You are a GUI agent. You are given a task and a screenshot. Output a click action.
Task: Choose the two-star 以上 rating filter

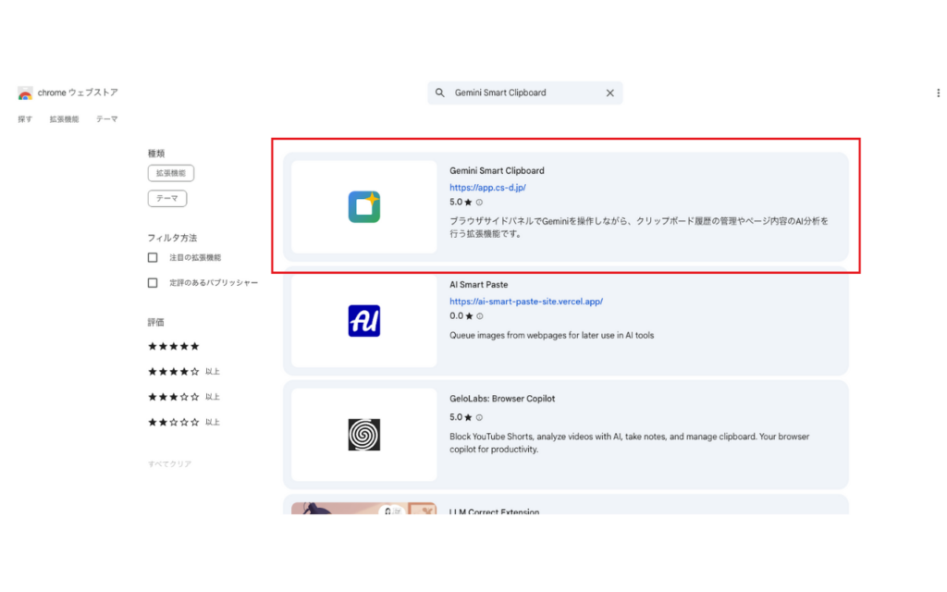tap(172, 421)
